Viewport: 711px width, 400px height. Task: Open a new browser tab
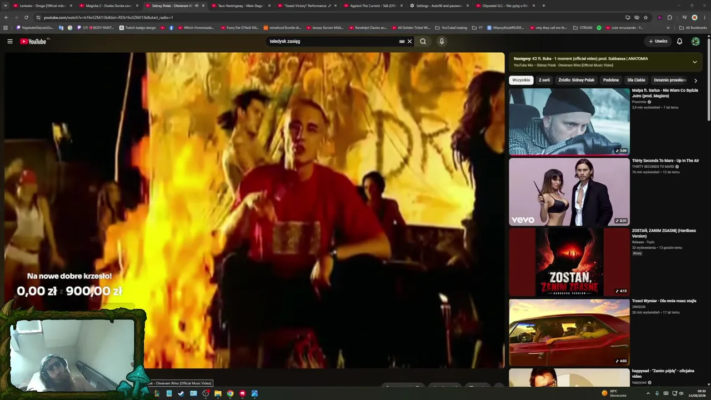(x=543, y=6)
